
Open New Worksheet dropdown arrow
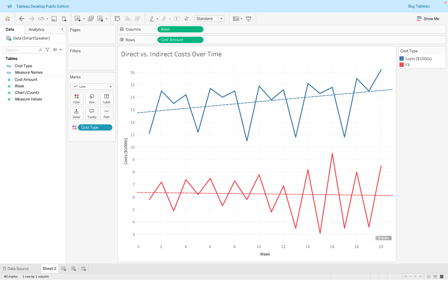tap(84, 19)
